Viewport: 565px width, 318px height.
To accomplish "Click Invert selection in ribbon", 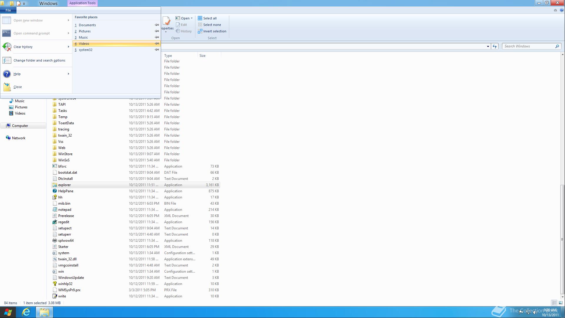I will (x=212, y=31).
